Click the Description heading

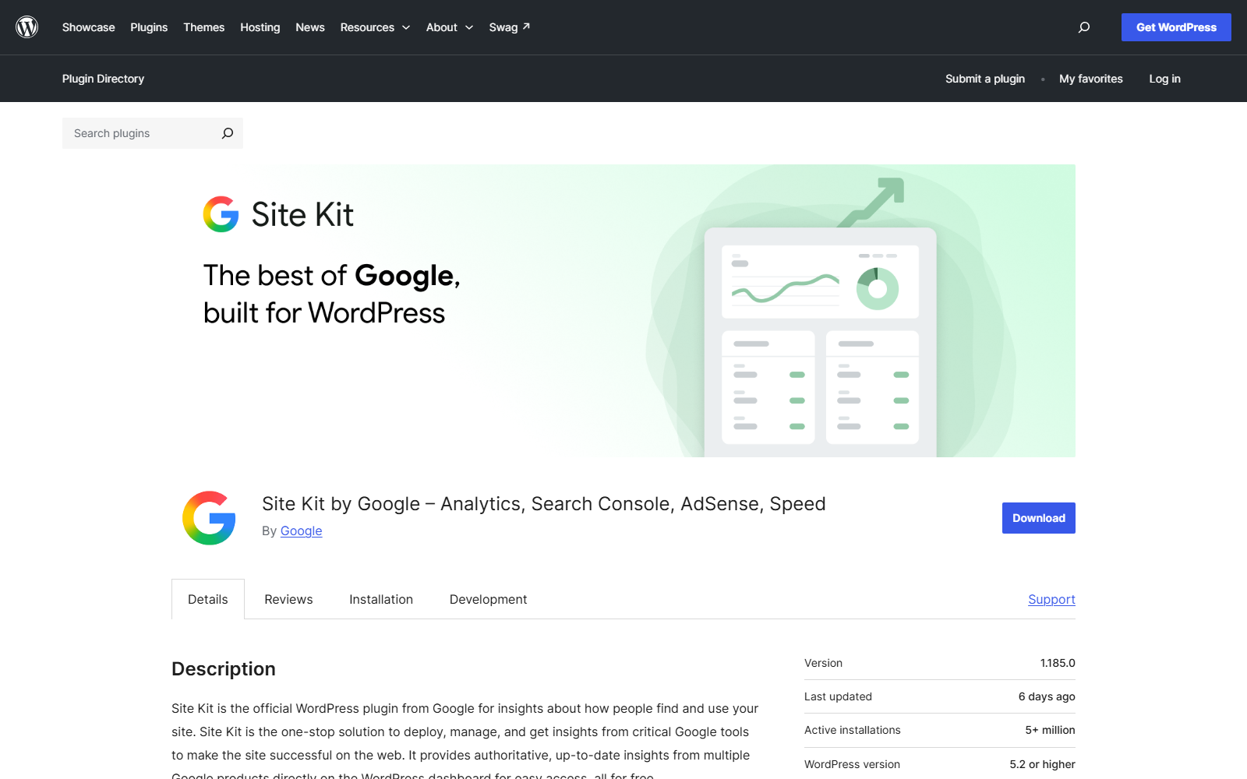pyautogui.click(x=224, y=669)
